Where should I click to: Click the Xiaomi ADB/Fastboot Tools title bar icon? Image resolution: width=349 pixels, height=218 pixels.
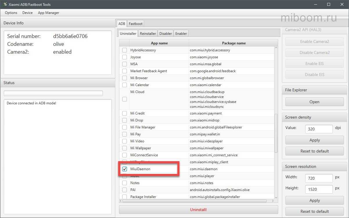(5, 4)
